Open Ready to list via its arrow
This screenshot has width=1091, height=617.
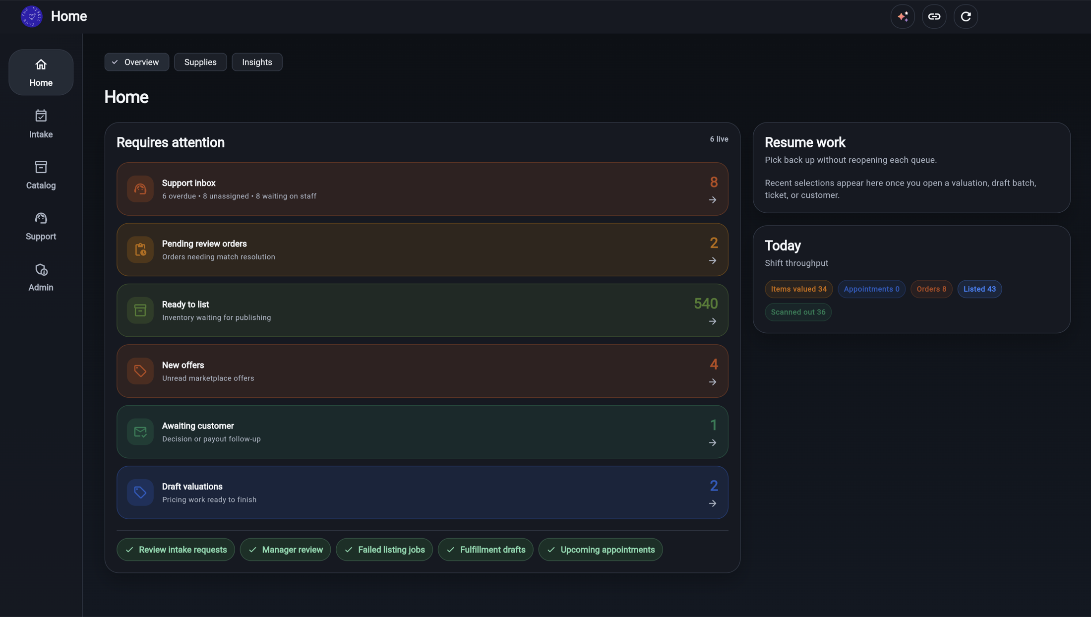click(713, 321)
